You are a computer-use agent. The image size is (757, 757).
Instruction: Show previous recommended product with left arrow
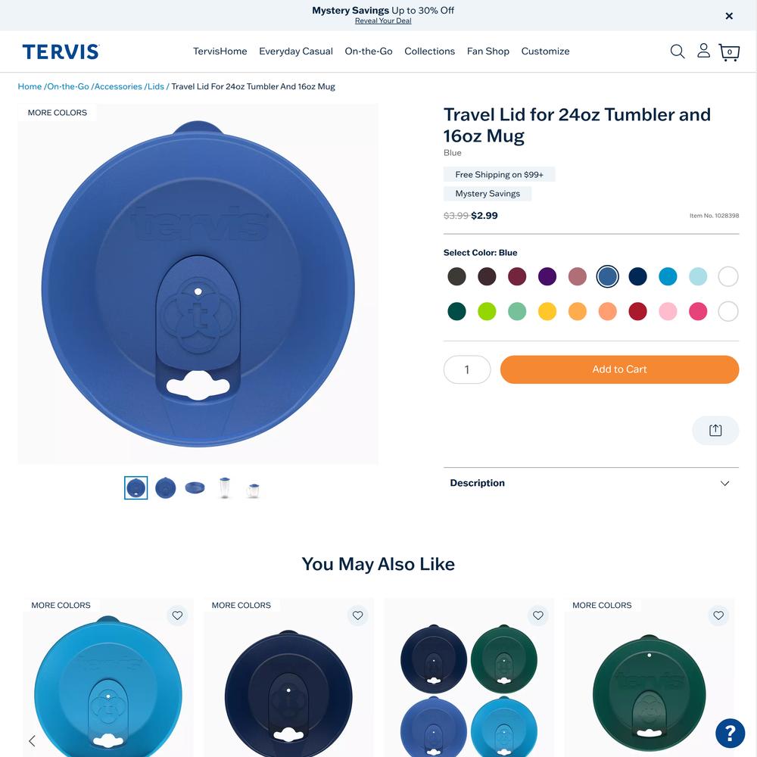[33, 740]
